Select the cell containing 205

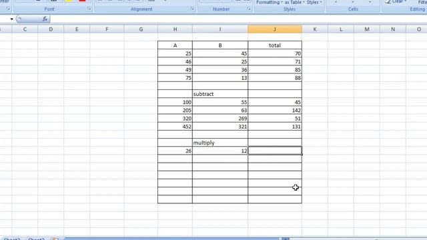tap(175, 110)
